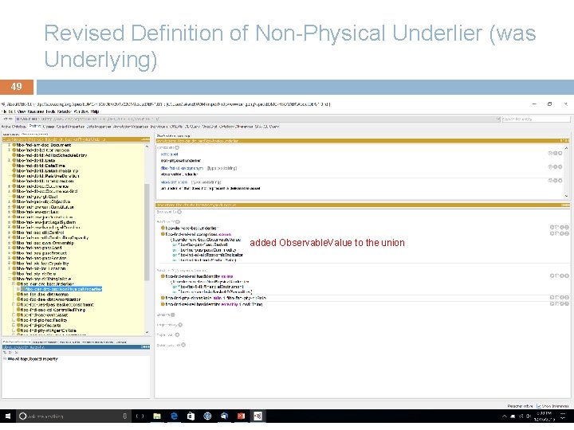Toggle the Show Inferences checkbox

(538, 406)
